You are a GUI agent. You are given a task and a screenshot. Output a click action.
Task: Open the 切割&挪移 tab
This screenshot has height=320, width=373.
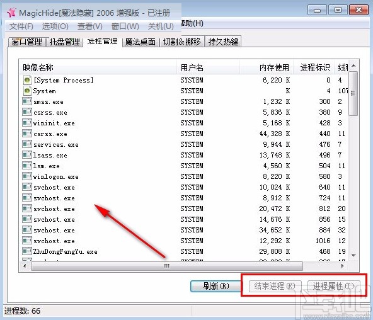point(182,42)
